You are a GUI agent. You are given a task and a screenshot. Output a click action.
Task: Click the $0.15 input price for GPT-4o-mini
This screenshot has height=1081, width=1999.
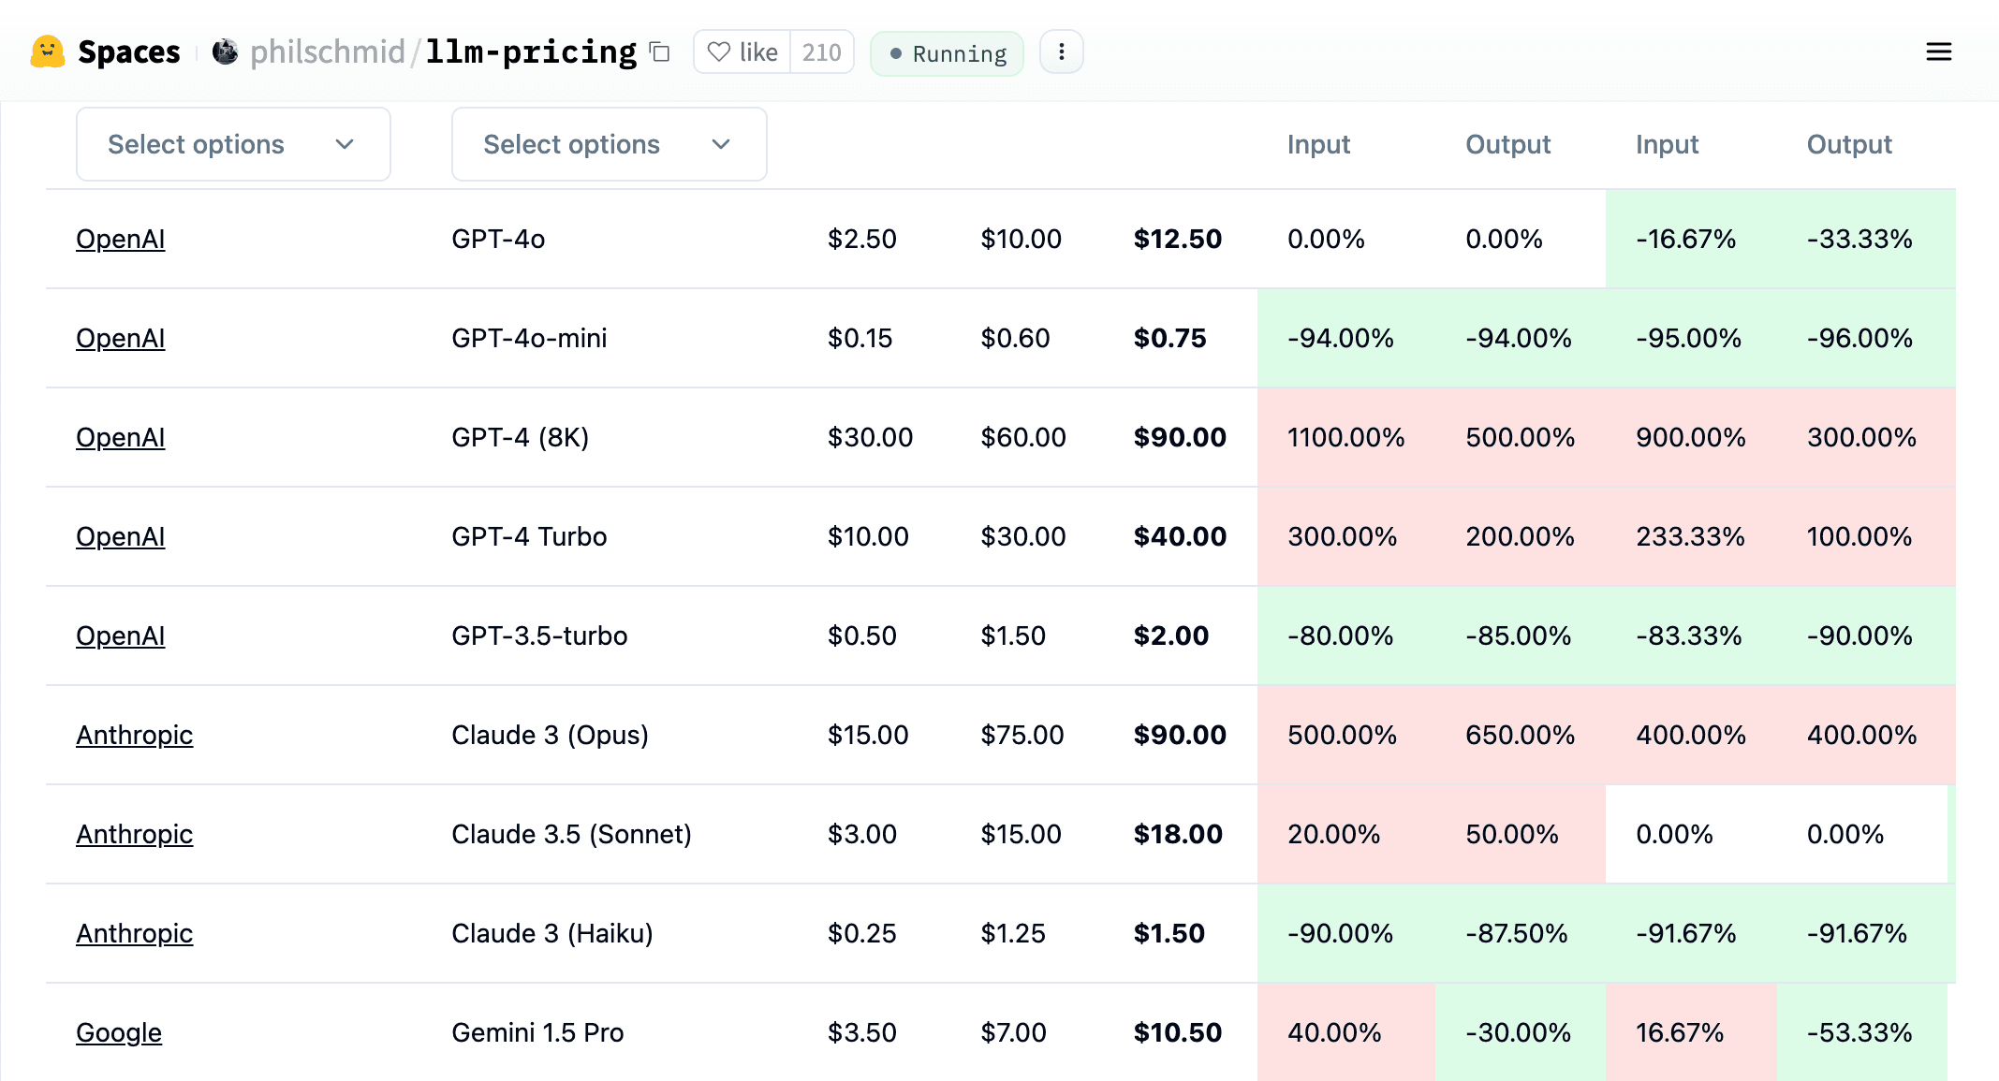click(x=860, y=338)
